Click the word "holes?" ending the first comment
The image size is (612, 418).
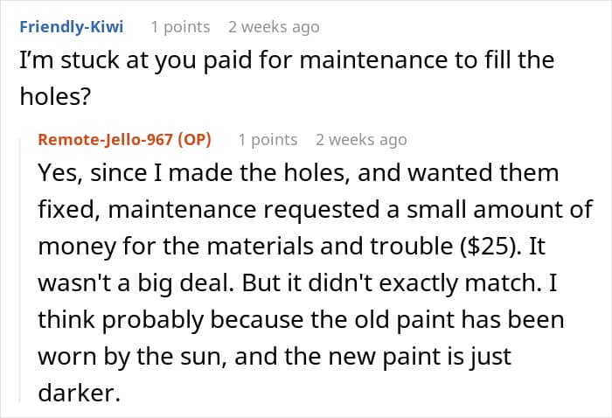pyautogui.click(x=55, y=96)
